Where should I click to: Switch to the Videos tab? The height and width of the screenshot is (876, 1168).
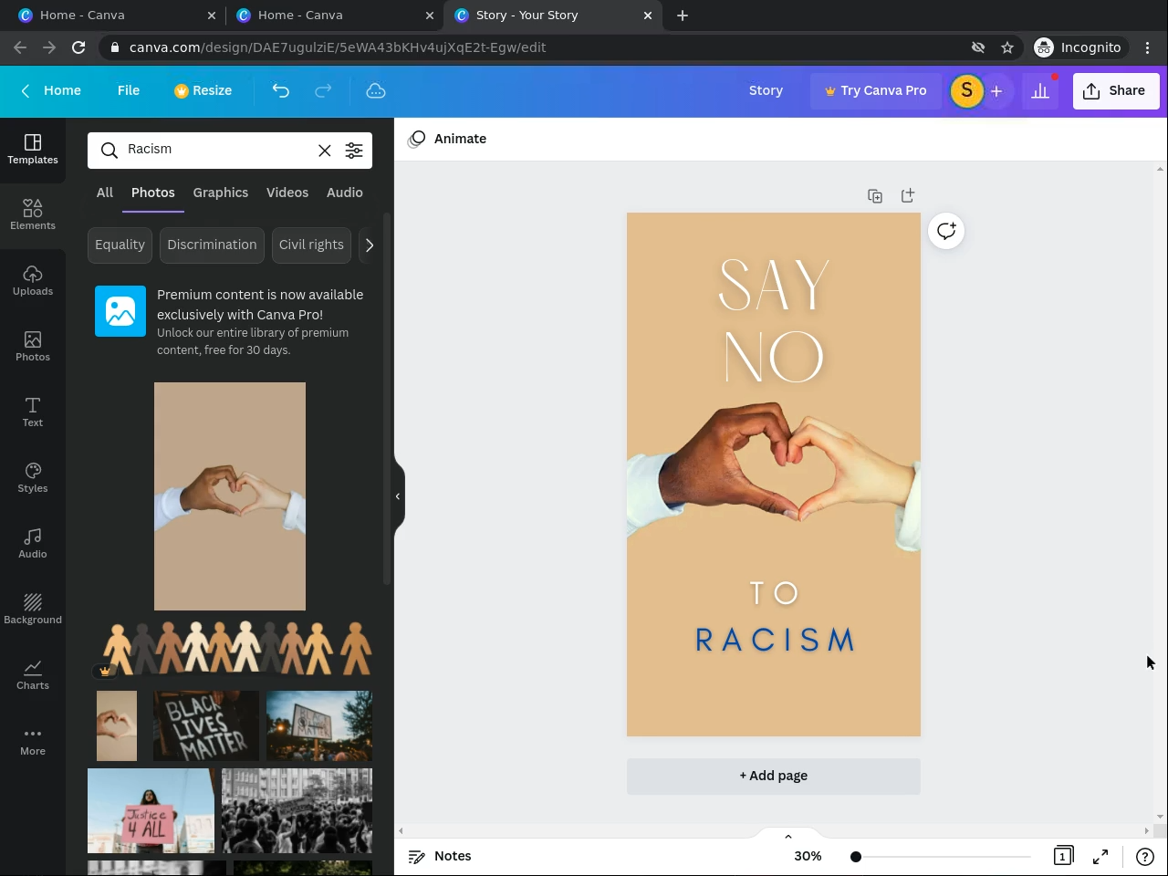coord(287,193)
